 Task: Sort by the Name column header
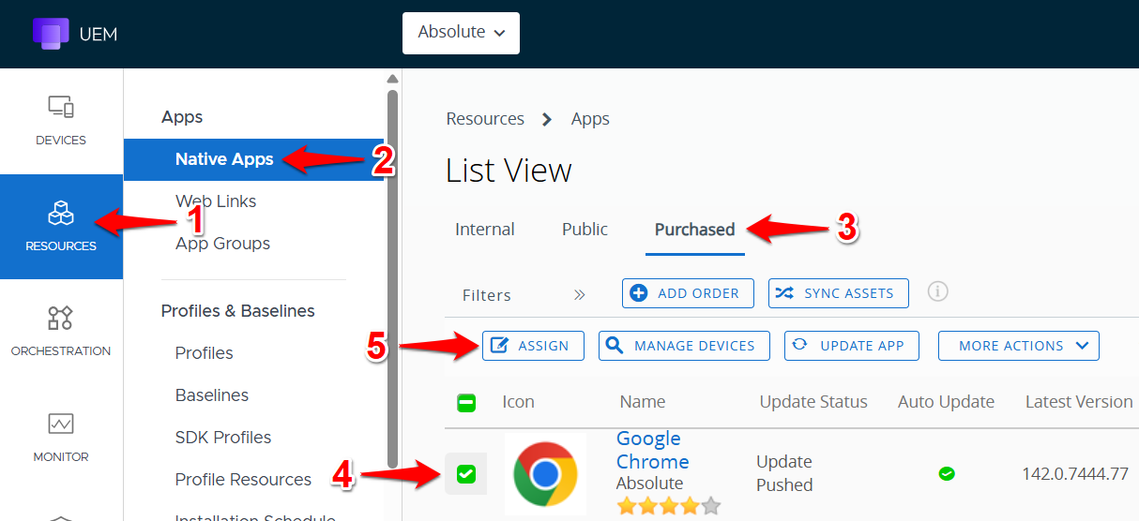(643, 402)
